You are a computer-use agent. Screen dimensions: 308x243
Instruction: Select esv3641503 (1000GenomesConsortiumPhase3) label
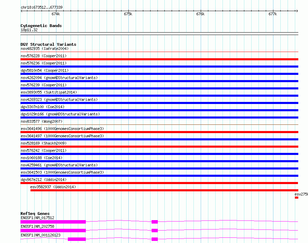click(x=62, y=172)
